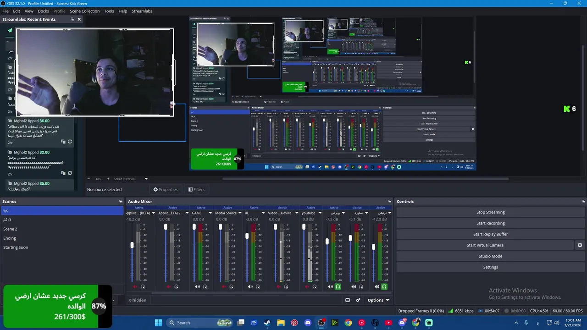Unmute the Video Capture Device audio channel
This screenshot has width=587, height=330.
tap(280, 287)
